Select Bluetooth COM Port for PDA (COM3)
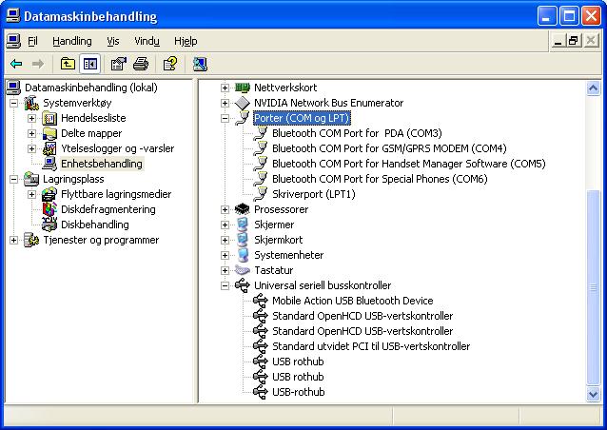607x430 pixels. click(357, 133)
